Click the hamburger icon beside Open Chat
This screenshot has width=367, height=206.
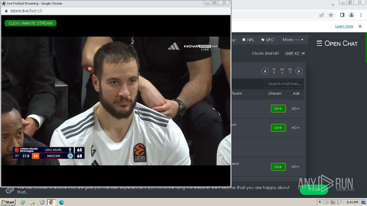point(319,43)
